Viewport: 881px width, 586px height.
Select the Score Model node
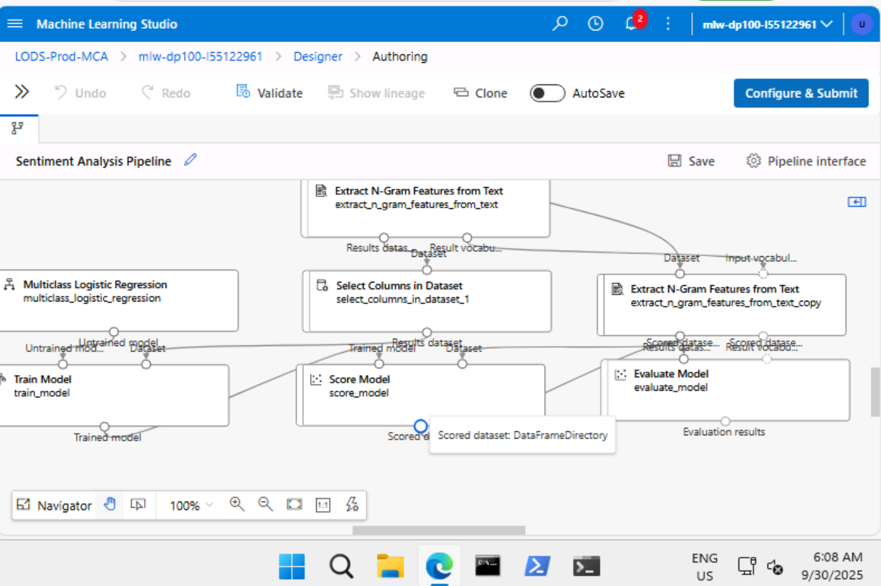[x=421, y=395]
